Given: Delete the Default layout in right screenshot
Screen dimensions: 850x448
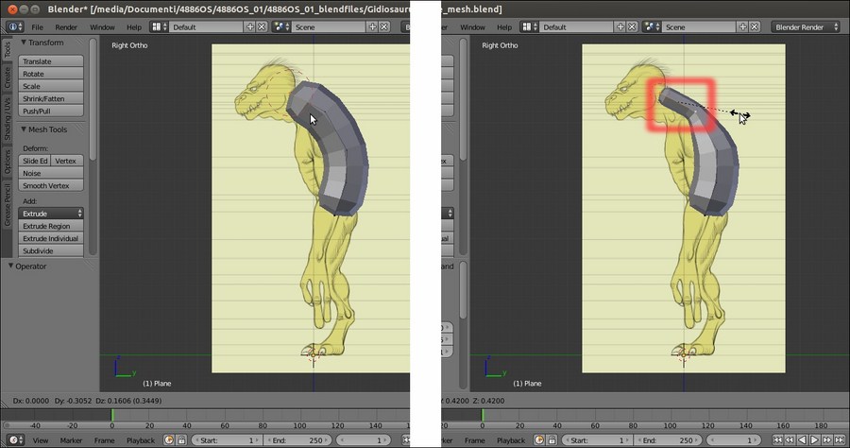Looking at the screenshot, I should tap(632, 26).
